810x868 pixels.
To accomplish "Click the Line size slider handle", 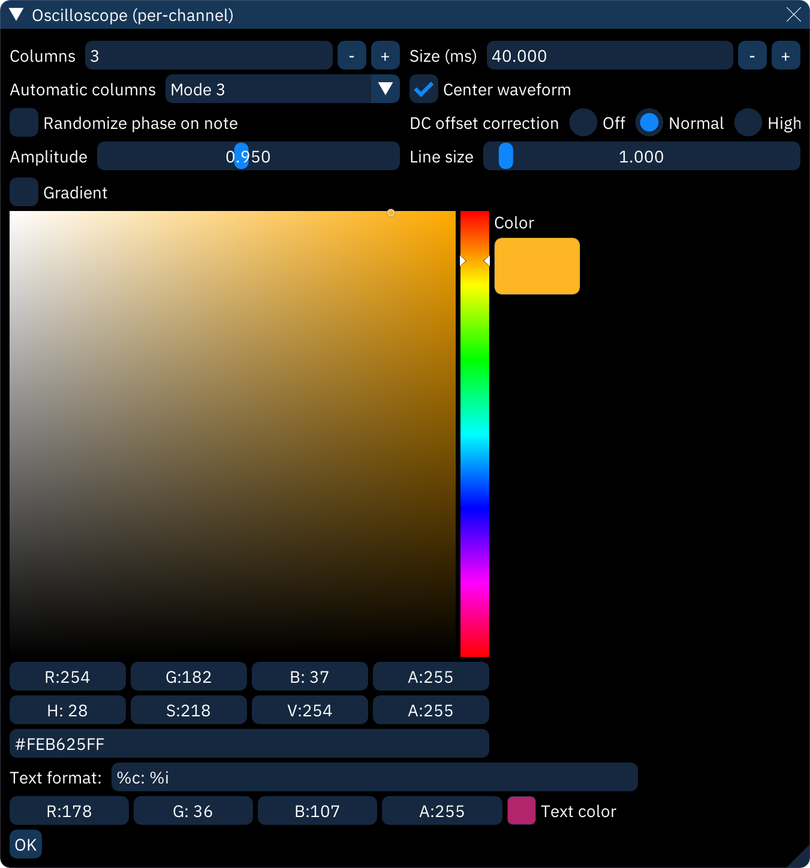I will click(504, 156).
